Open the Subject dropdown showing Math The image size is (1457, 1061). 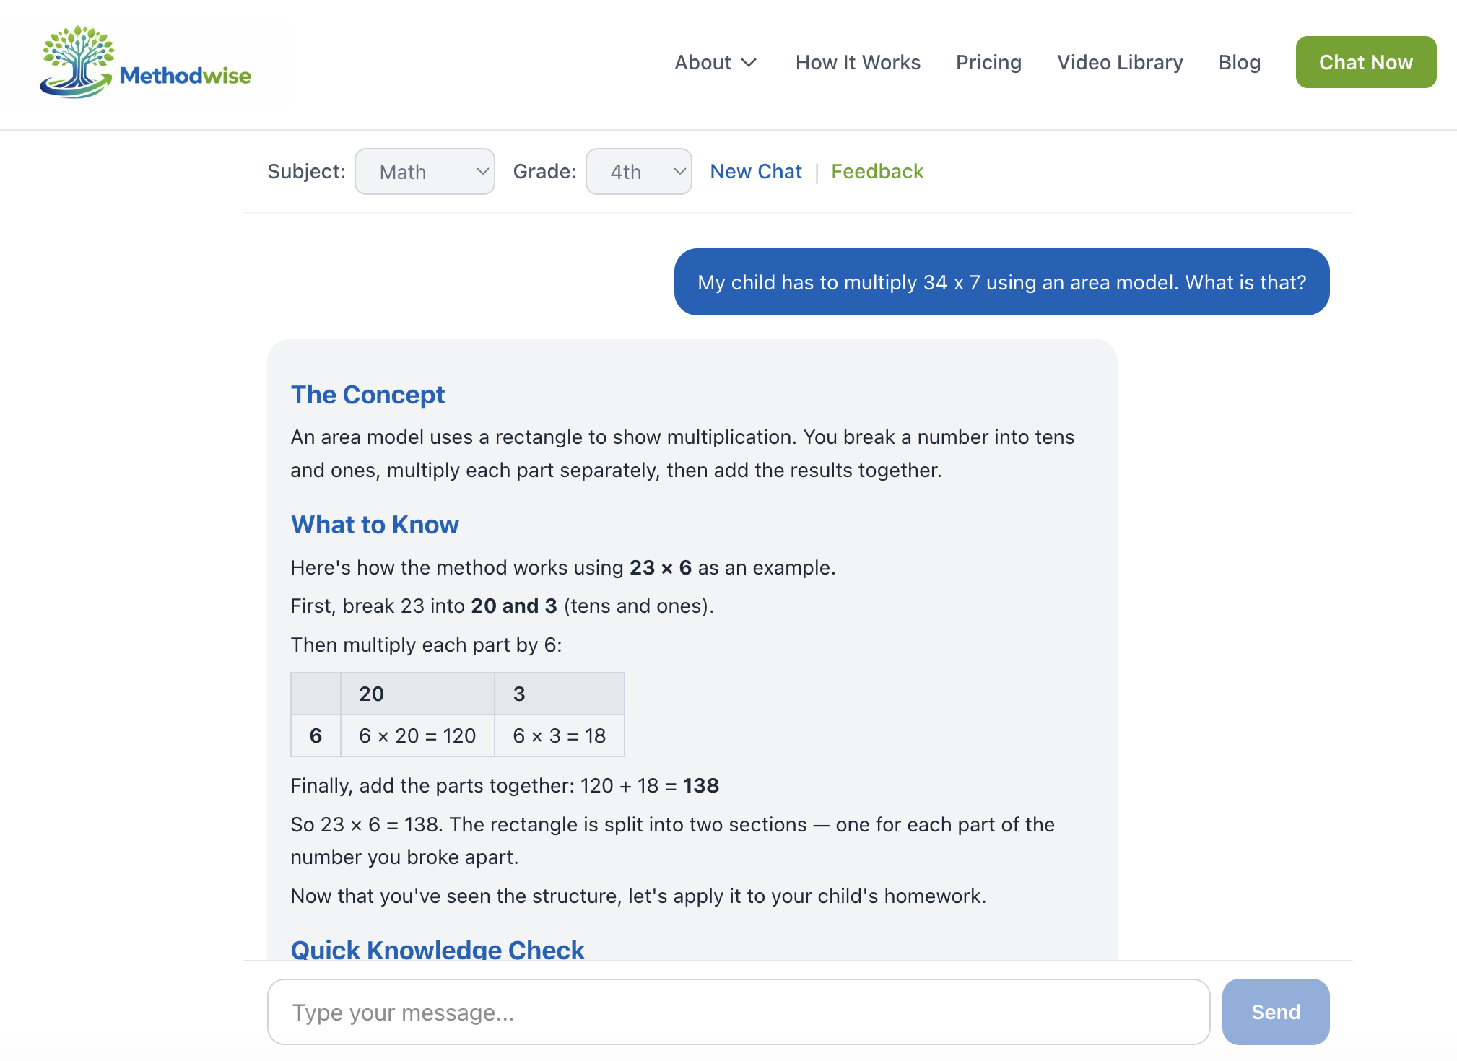[425, 171]
